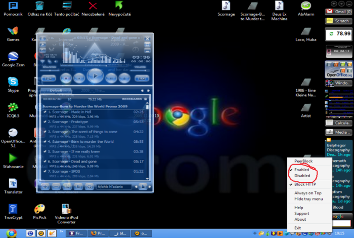Screen dimensions: 354x238
Task: Click the sidebar add gadget plus button
Action: [334, 4]
